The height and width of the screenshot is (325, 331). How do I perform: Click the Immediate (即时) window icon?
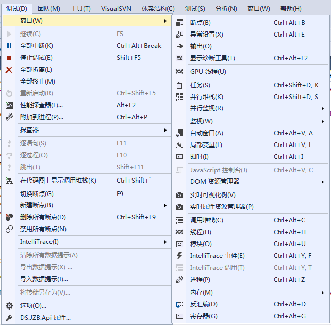179,157
